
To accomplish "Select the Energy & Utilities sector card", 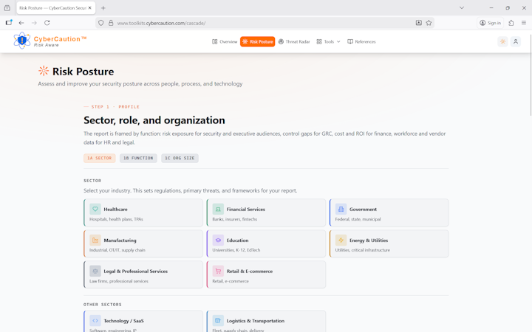I will [389, 243].
